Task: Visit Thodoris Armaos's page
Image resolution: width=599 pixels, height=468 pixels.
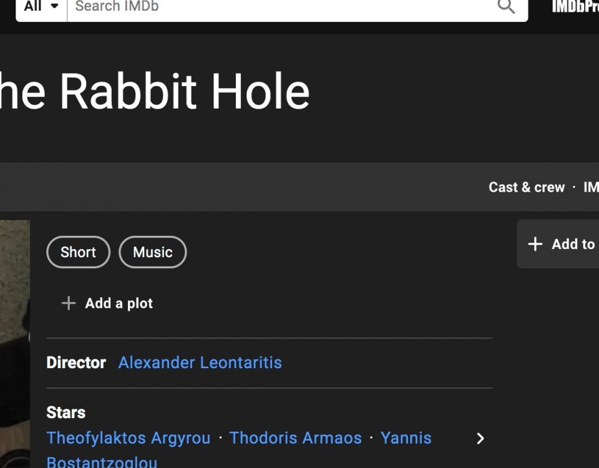Action: pos(295,438)
